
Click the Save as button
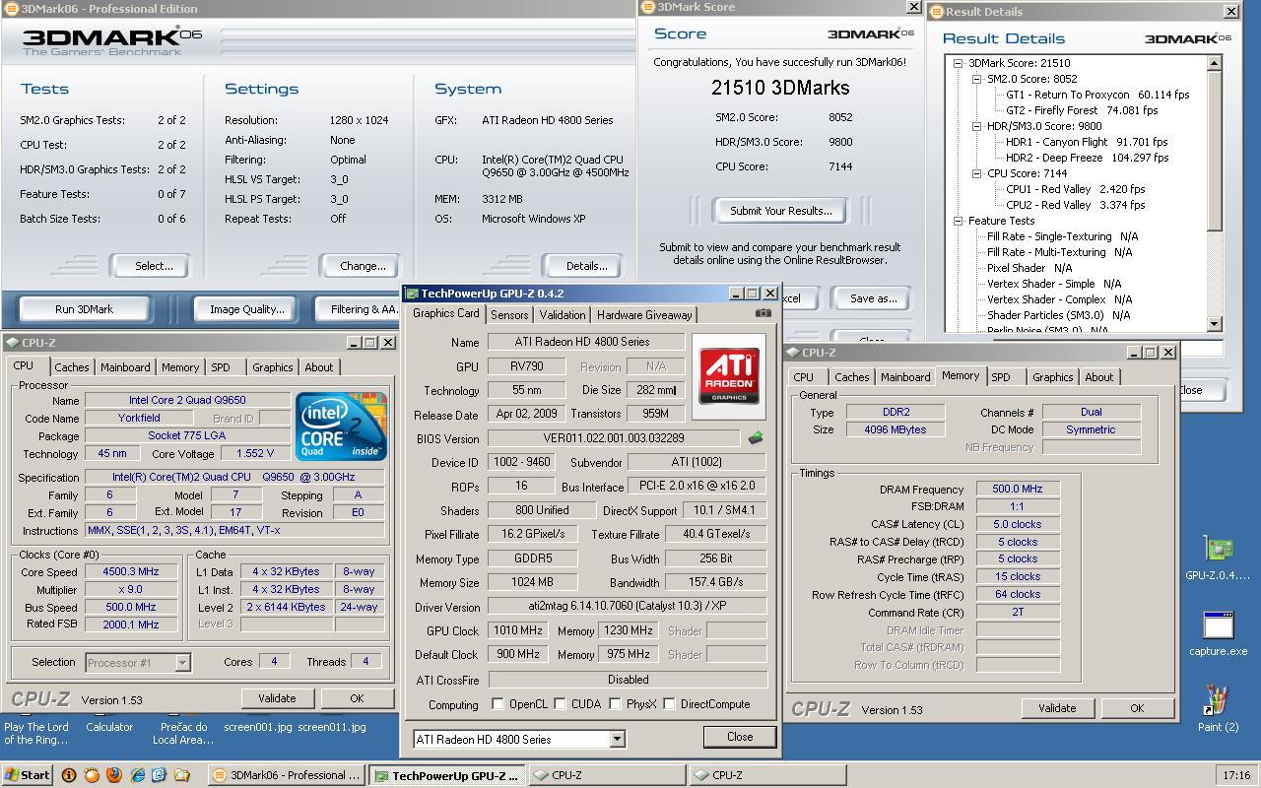tap(873, 298)
